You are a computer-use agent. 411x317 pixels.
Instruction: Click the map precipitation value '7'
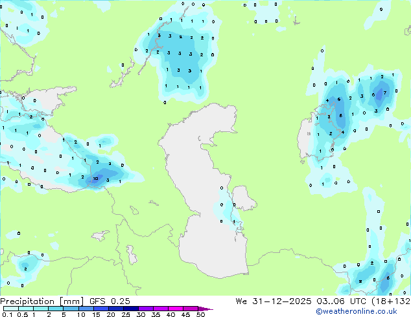tap(385, 93)
